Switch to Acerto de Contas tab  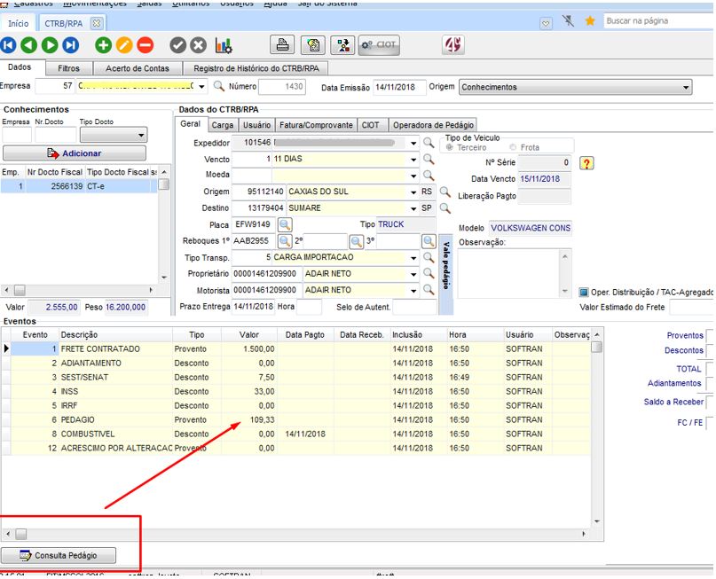(x=137, y=68)
